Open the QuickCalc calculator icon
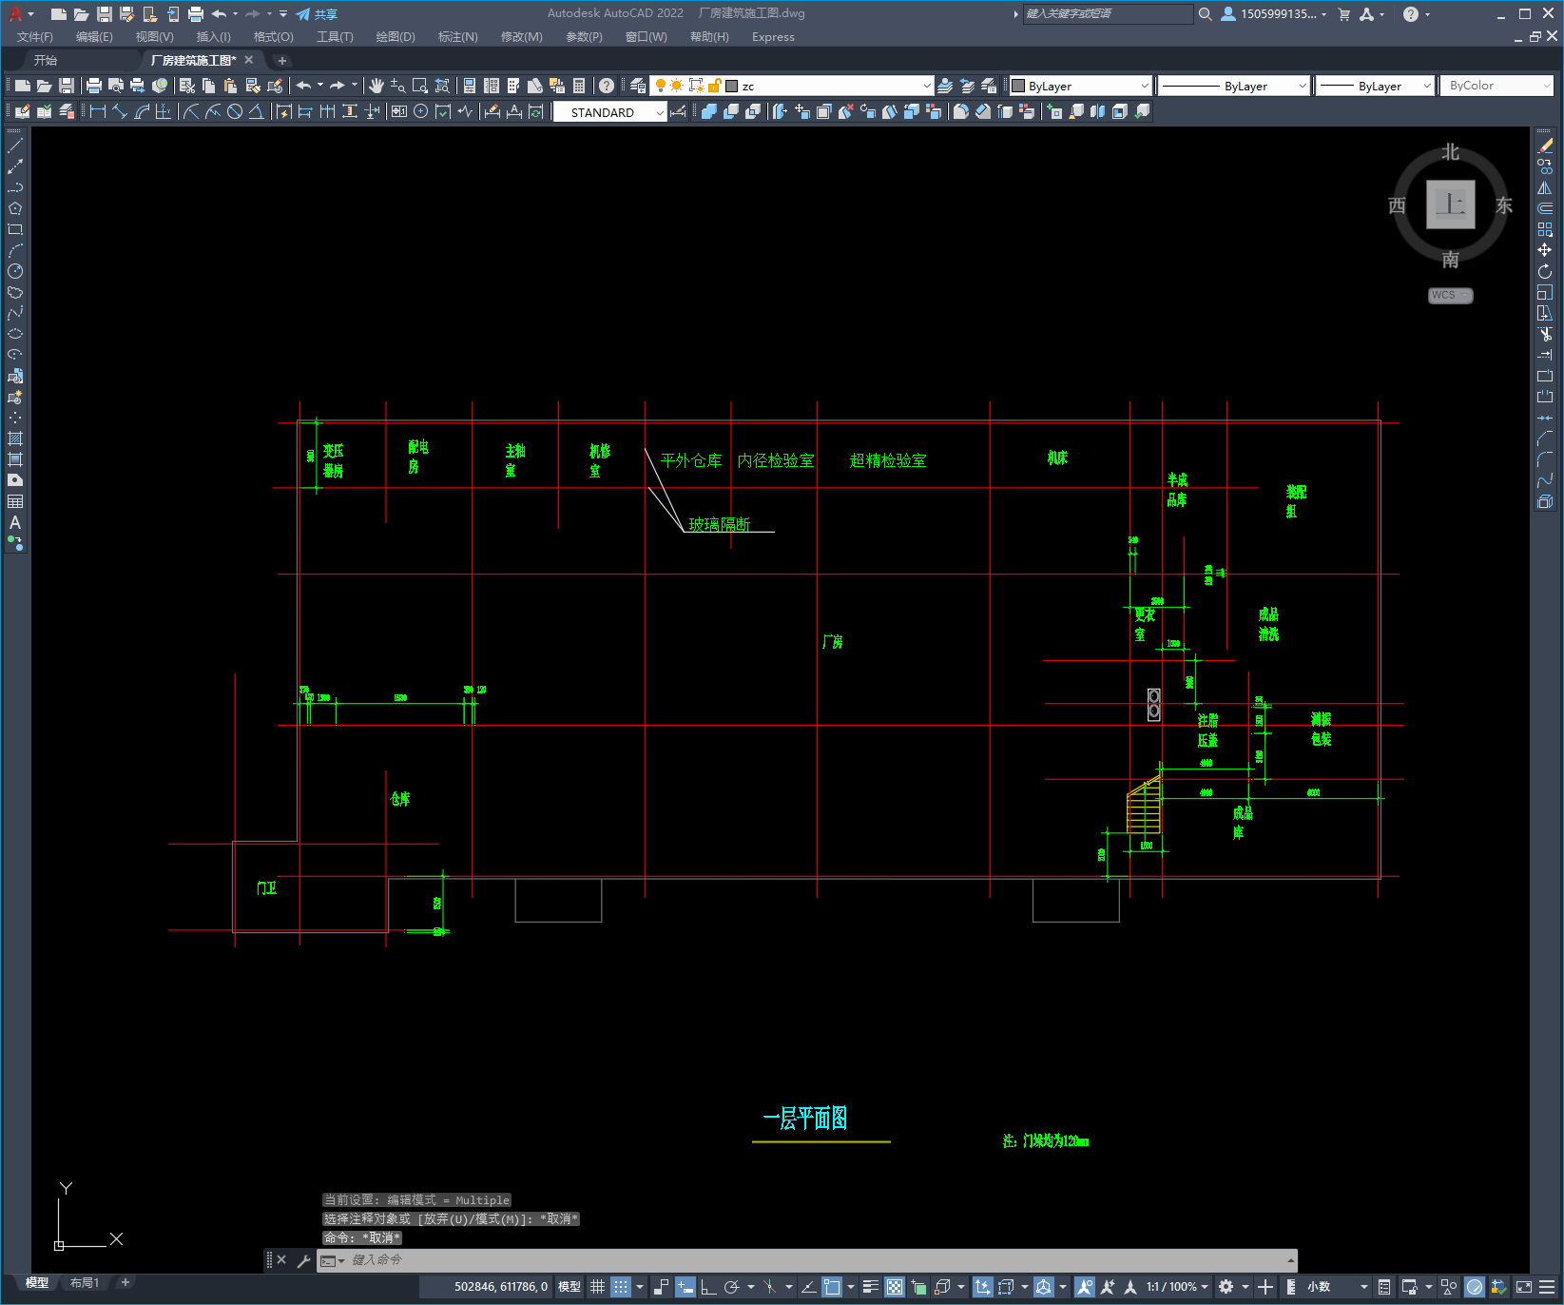This screenshot has height=1305, width=1564. click(x=579, y=86)
